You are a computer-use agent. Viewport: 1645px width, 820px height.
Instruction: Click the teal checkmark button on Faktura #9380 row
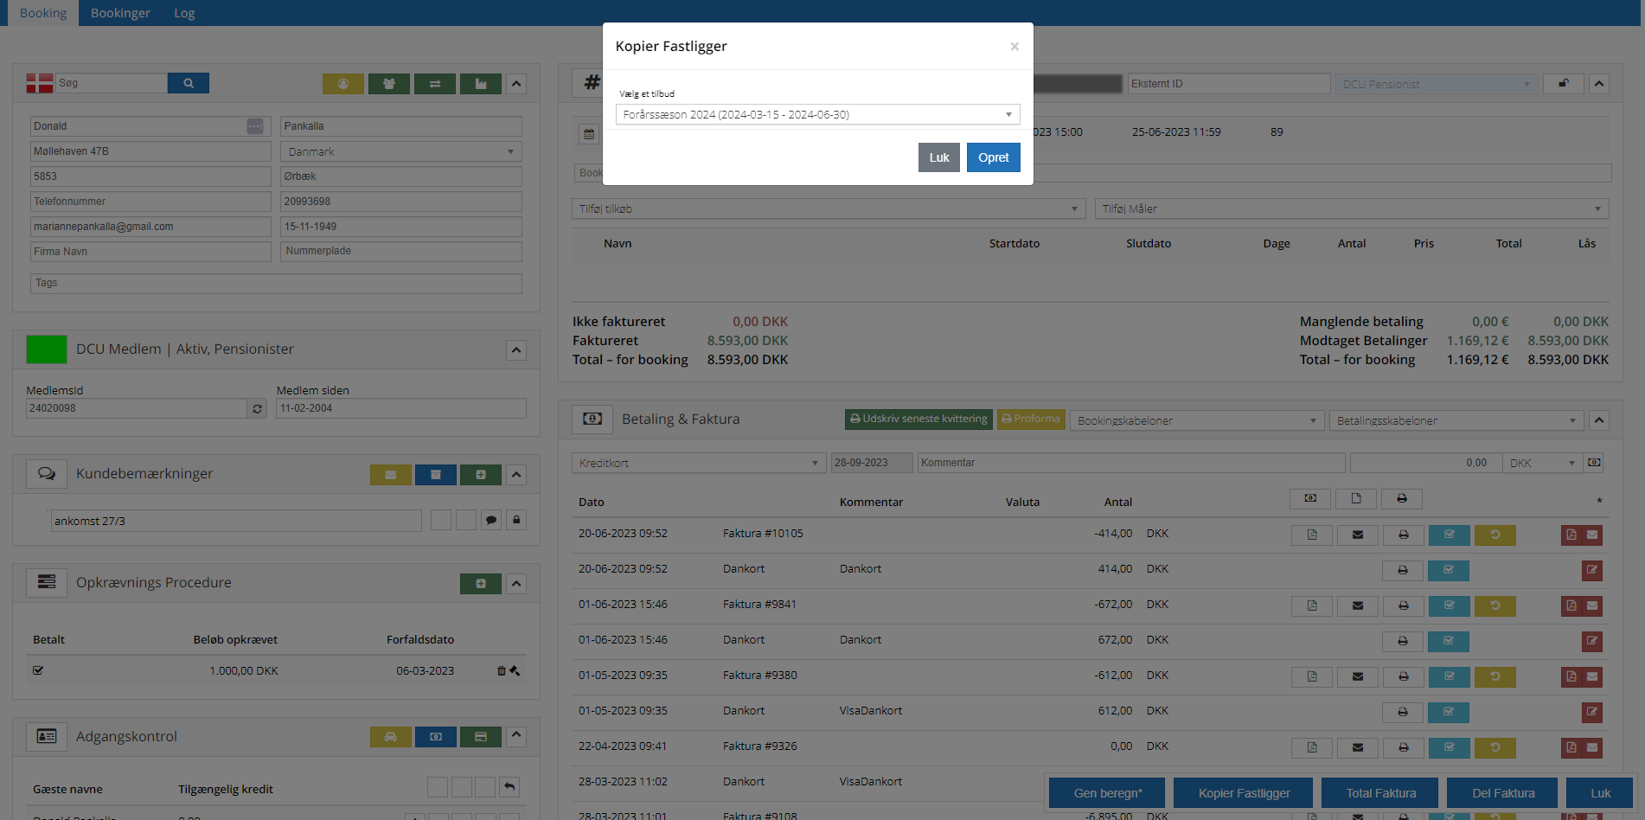click(1449, 676)
